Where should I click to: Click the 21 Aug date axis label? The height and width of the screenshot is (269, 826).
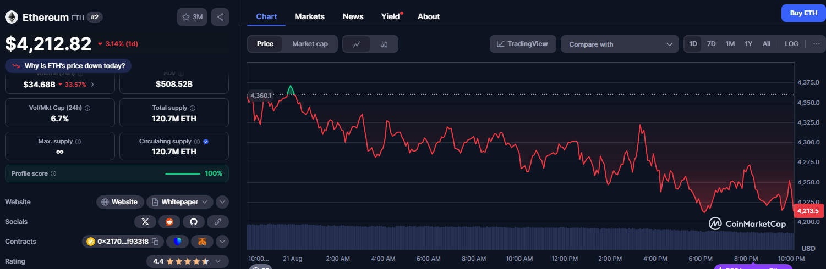293,259
